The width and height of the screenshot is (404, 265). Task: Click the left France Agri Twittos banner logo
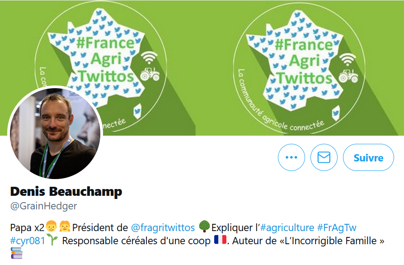[x=100, y=66]
